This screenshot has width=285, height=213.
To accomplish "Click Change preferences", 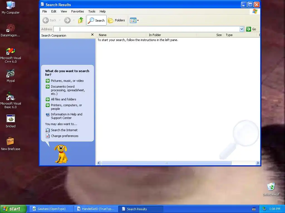I will click(62, 136).
